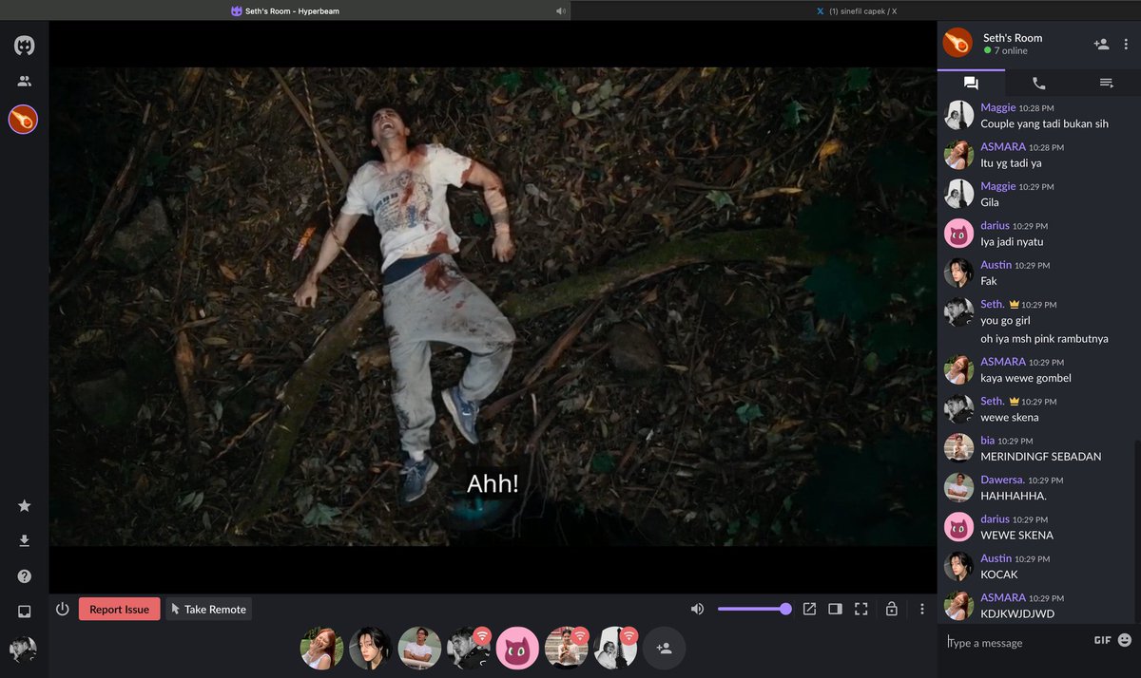1141x678 pixels.
Task: Click Maggie's name on 'Couple yang tadi' message
Action: pyautogui.click(x=998, y=108)
